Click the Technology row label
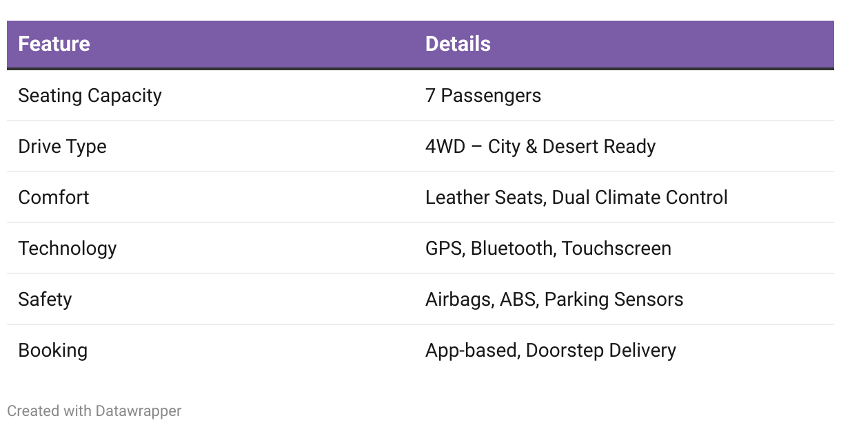 coord(68,249)
